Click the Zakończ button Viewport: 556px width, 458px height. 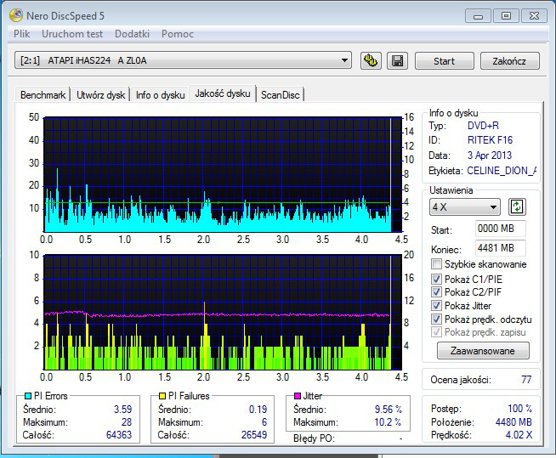(509, 61)
